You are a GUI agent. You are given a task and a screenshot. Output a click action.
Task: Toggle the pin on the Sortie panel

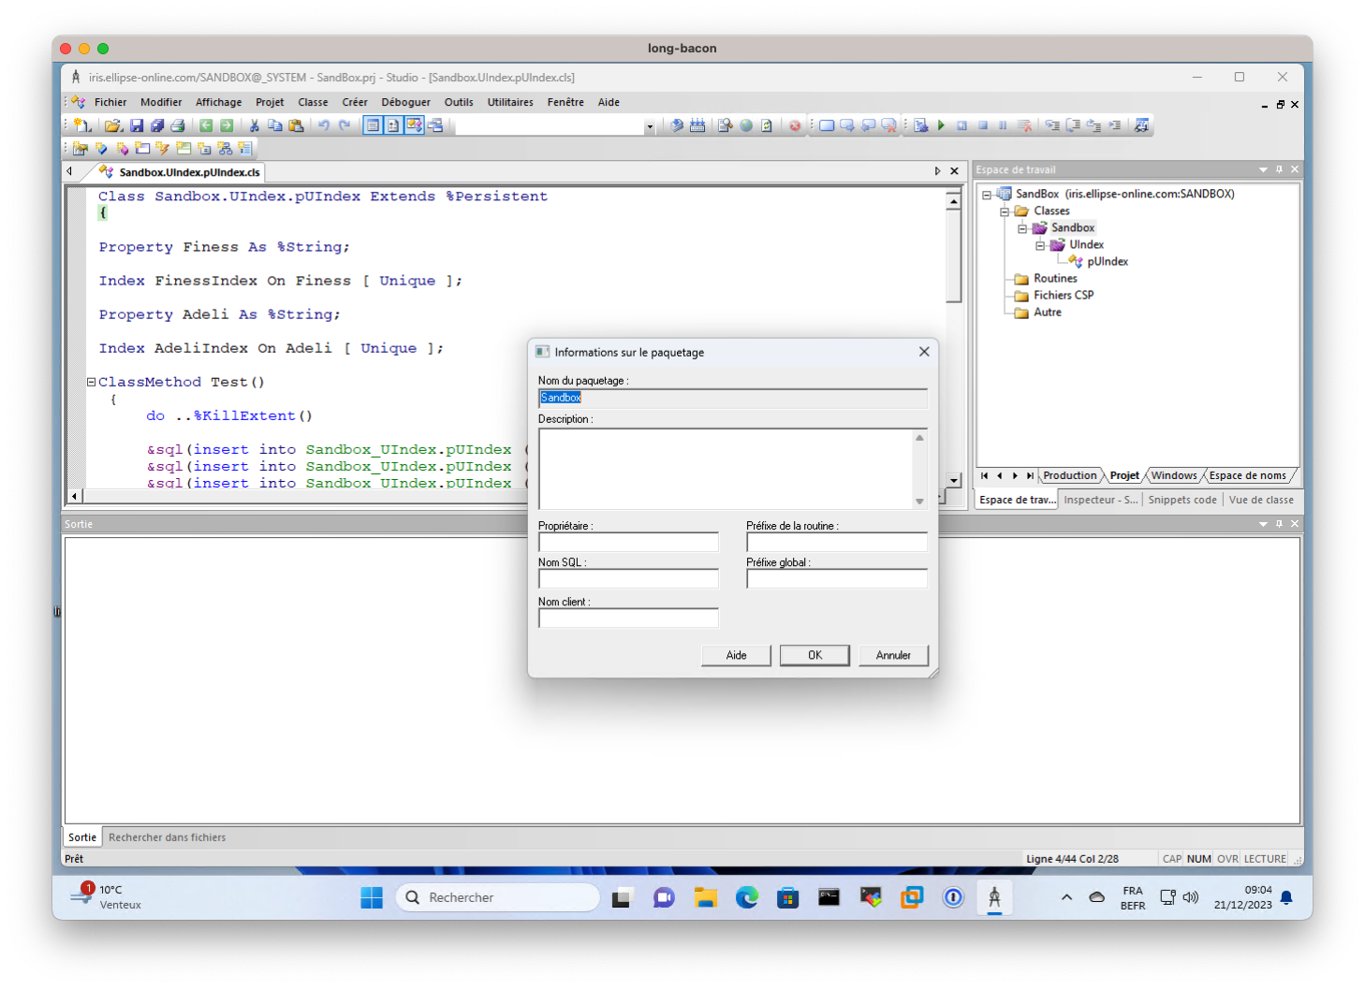click(1279, 524)
